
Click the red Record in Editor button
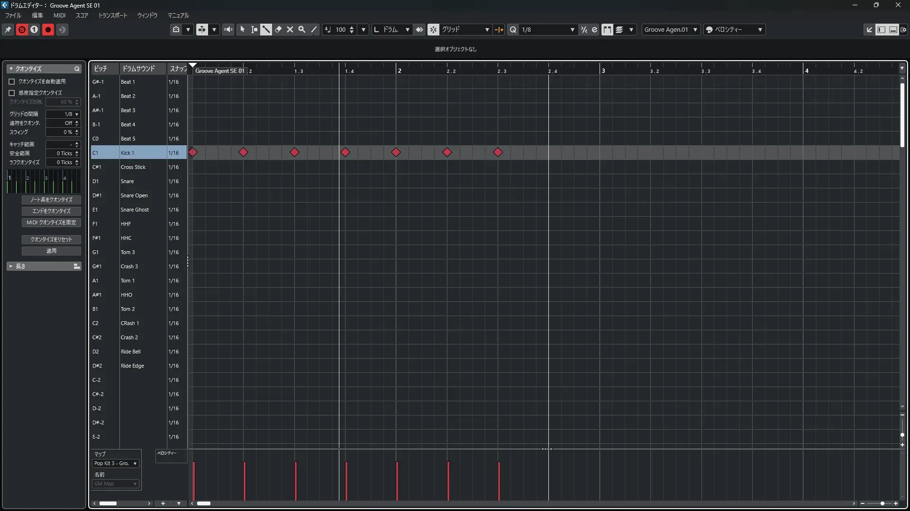tap(48, 29)
